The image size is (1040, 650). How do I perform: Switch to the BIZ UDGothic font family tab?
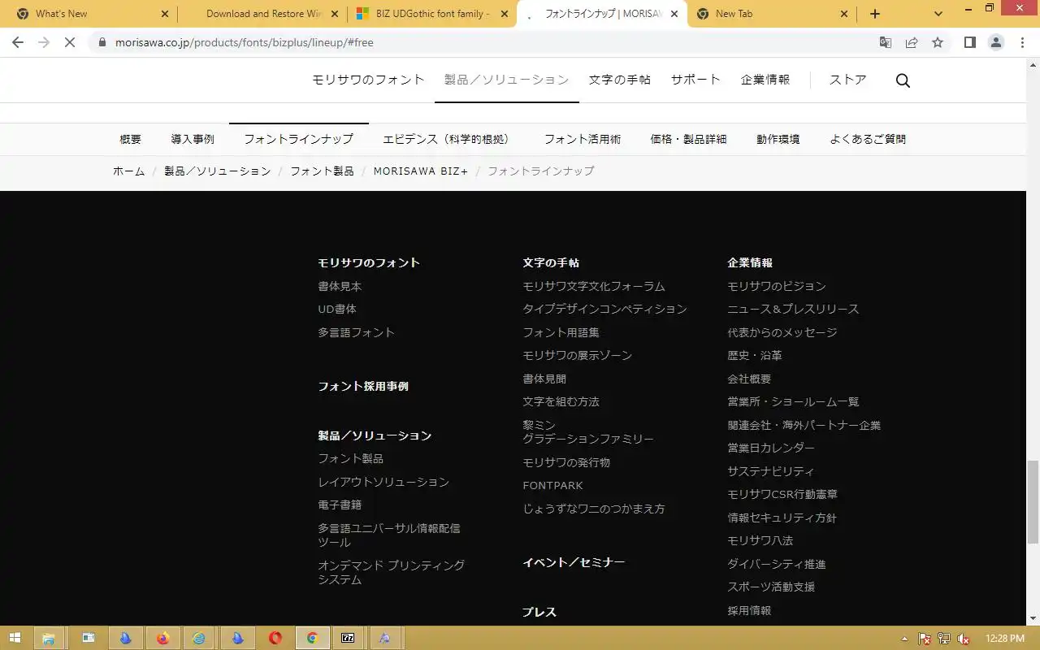pyautogui.click(x=431, y=14)
